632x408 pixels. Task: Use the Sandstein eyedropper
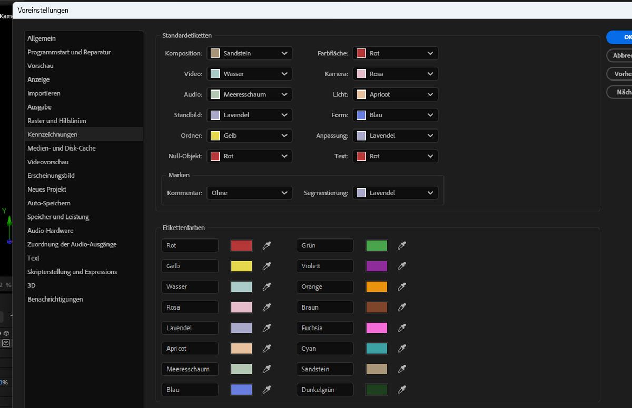(402, 369)
